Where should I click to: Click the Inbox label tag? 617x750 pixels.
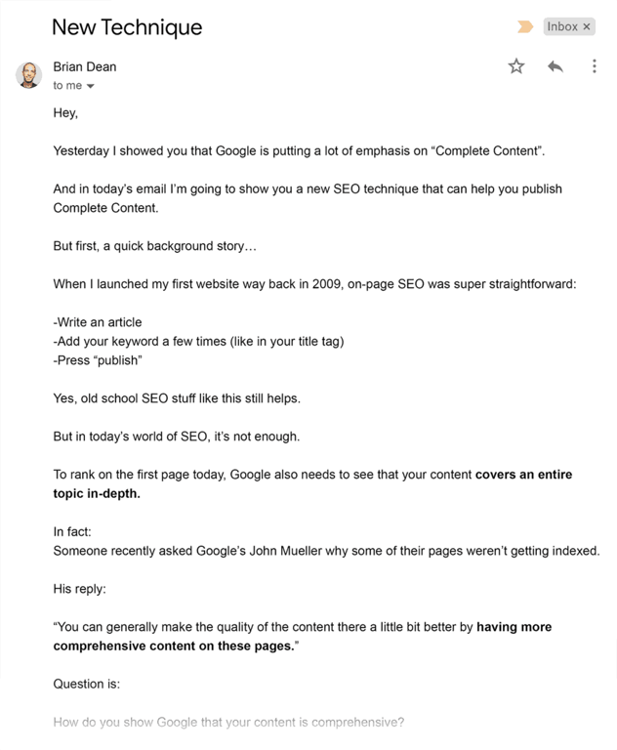pyautogui.click(x=562, y=27)
